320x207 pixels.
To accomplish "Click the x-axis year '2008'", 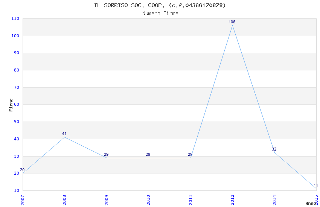I will (64, 200).
